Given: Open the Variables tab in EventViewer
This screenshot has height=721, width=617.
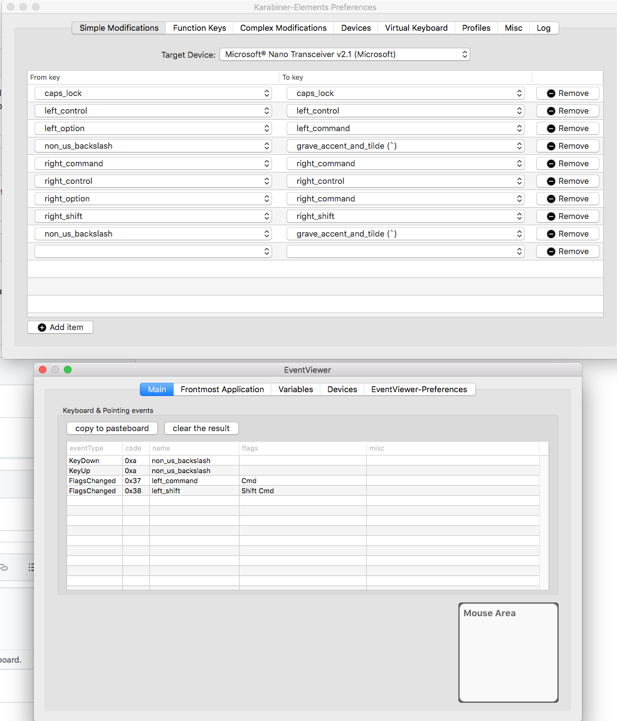Looking at the screenshot, I should click(x=295, y=389).
